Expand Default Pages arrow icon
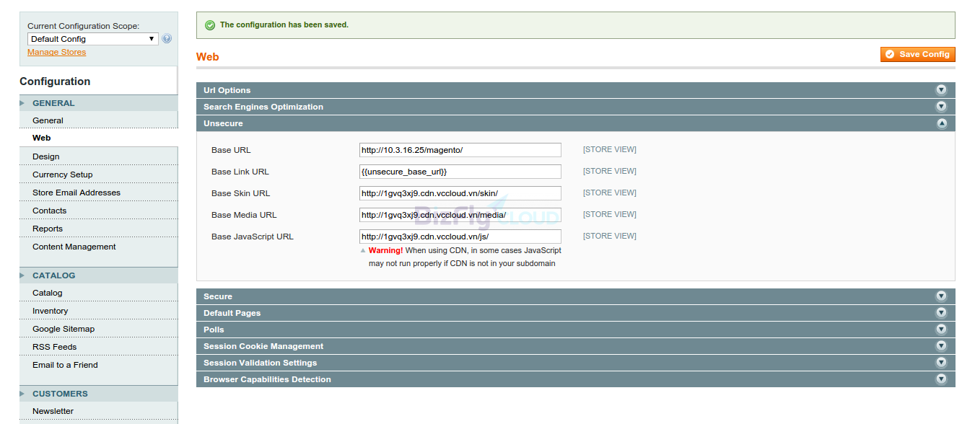Image resolution: width=975 pixels, height=424 pixels. [x=941, y=313]
